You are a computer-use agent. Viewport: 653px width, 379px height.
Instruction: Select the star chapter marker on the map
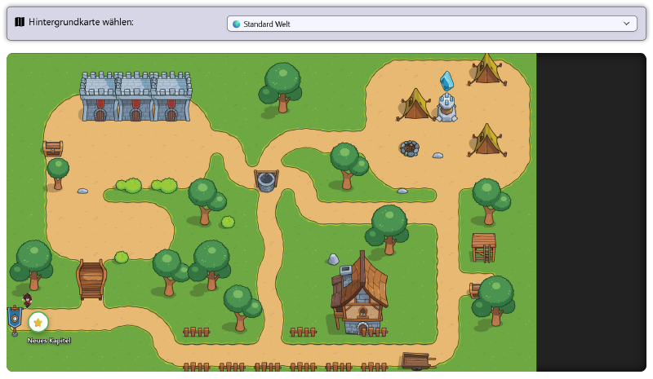tap(38, 323)
